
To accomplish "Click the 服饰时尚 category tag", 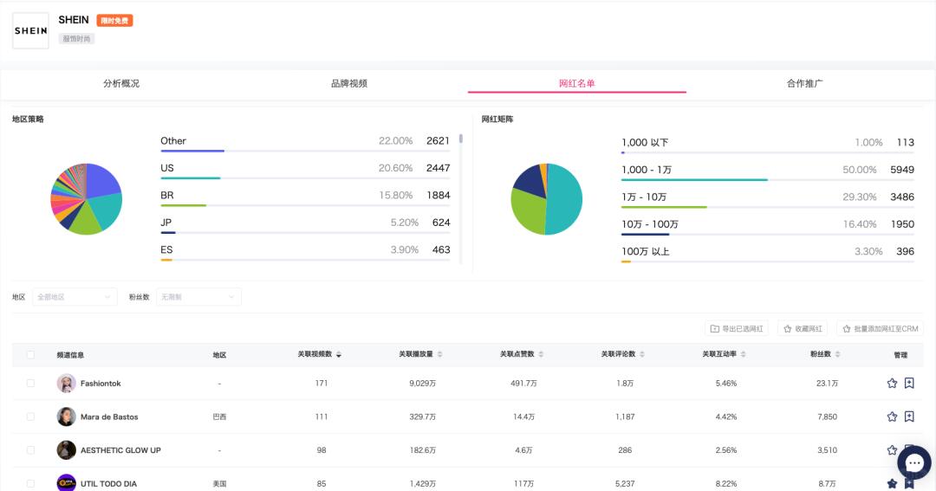I will point(76,39).
